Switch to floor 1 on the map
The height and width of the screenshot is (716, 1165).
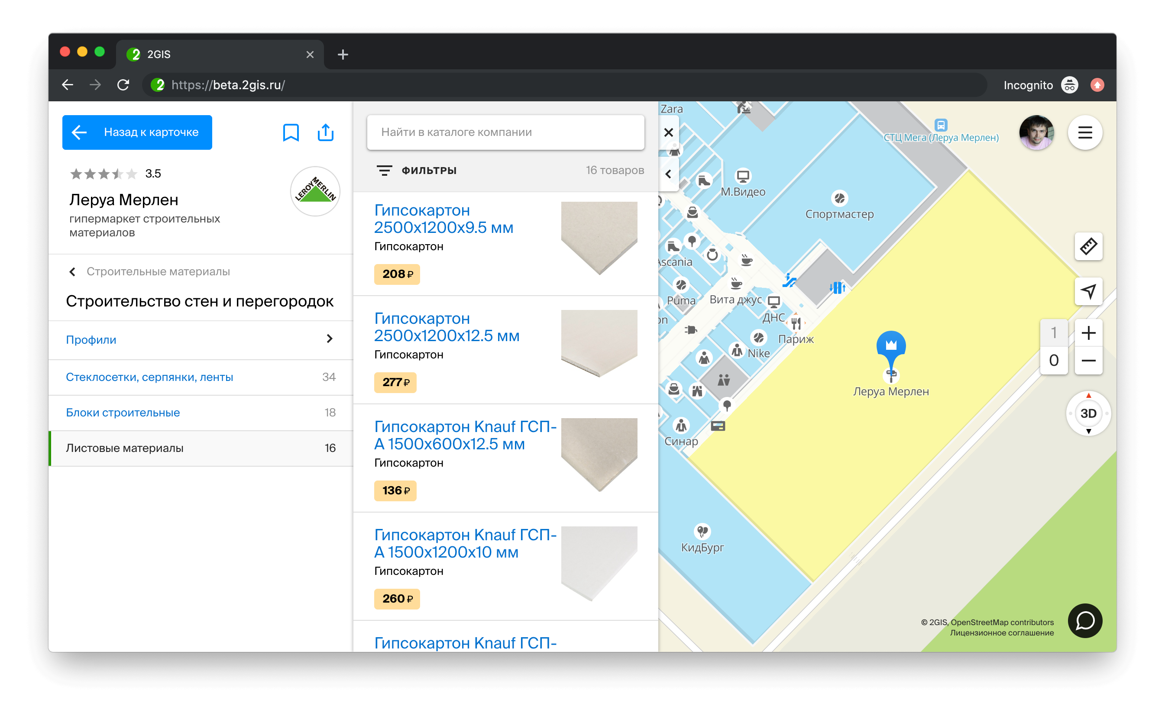coord(1053,332)
